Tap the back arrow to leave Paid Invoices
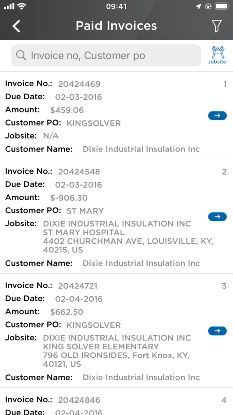The height and width of the screenshot is (415, 233). click(16, 26)
